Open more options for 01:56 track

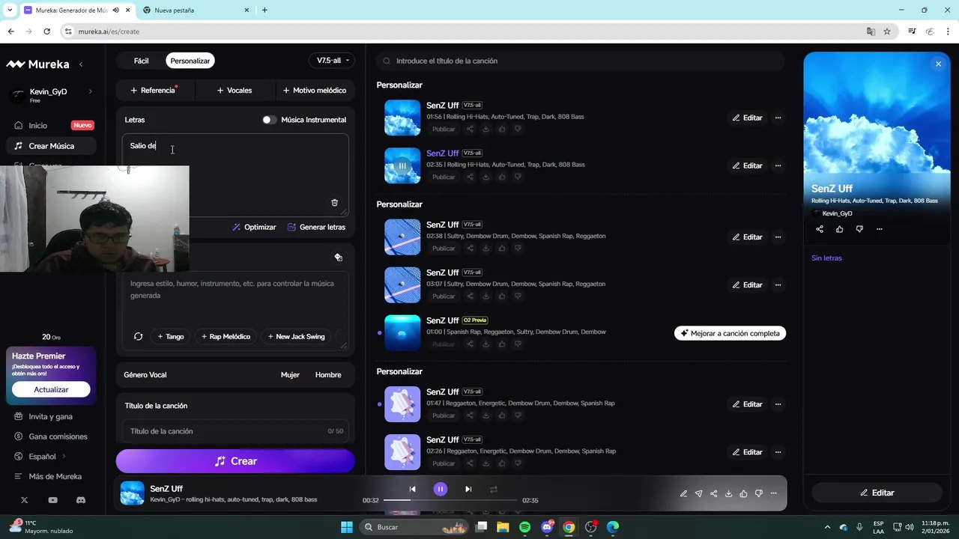pyautogui.click(x=778, y=118)
